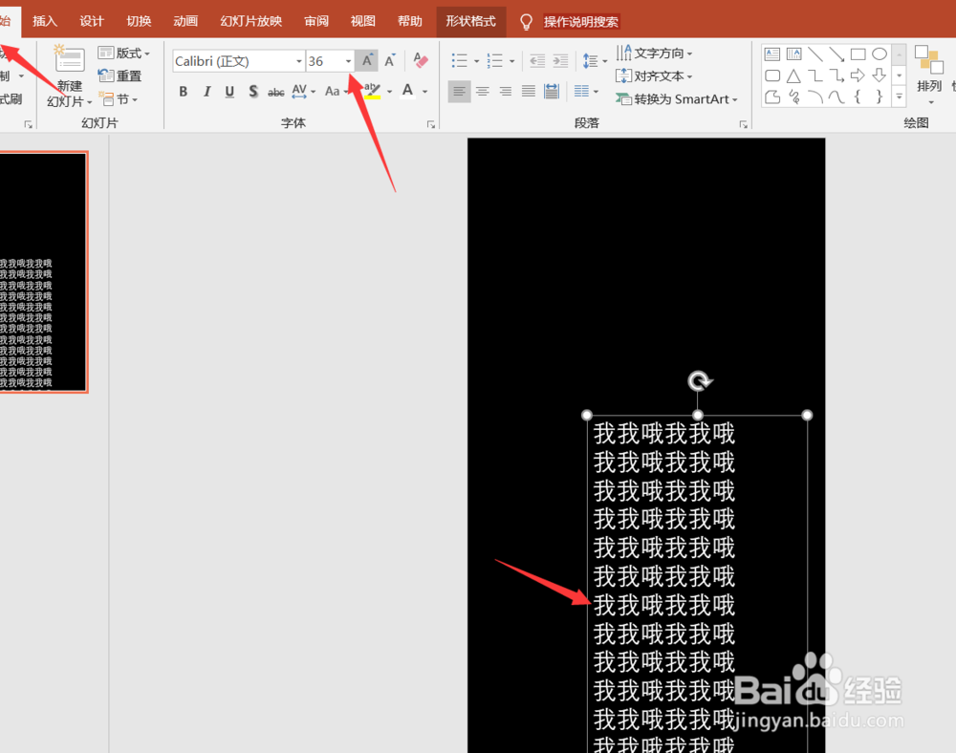The width and height of the screenshot is (956, 753).
Task: Switch to the 形状格式 ribbon tab
Action: tap(470, 20)
